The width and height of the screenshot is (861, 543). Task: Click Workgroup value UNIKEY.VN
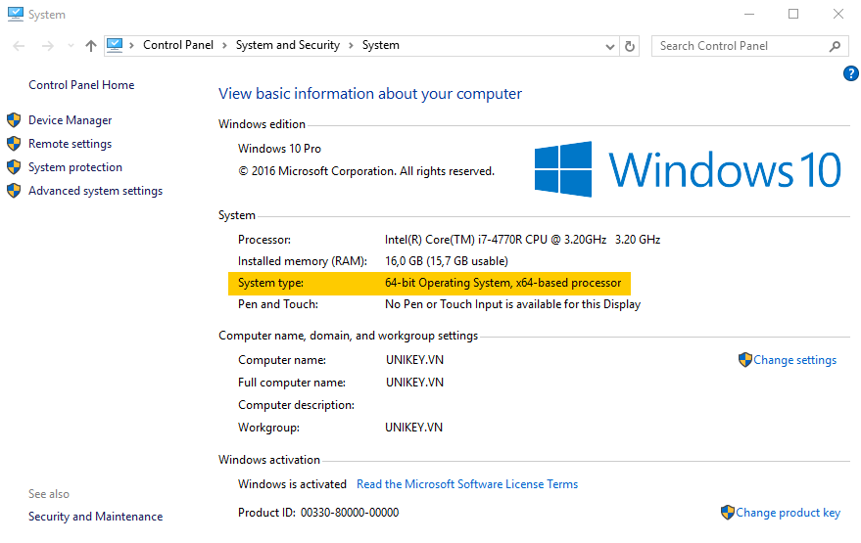tap(413, 428)
